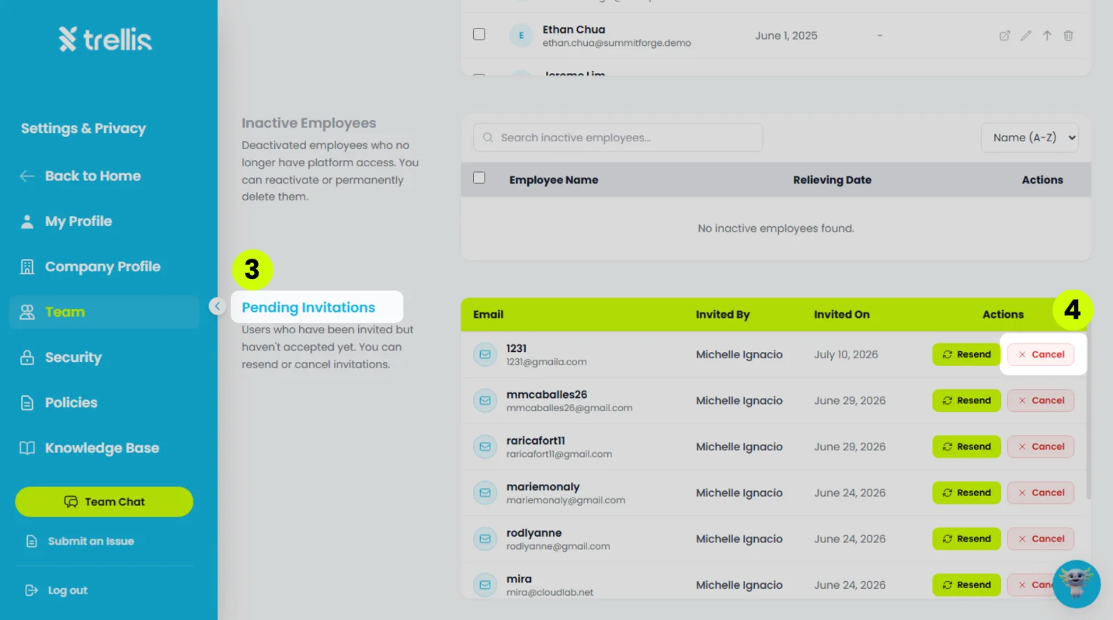Tick the checkbox beside Ethan Chua
This screenshot has width=1113, height=620.
pos(479,34)
